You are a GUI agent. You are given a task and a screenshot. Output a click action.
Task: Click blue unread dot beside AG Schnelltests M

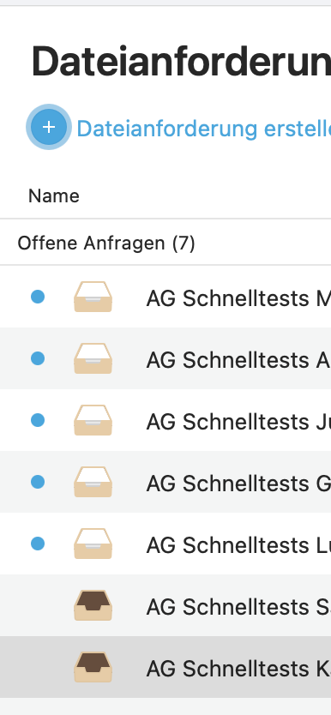coord(38,297)
